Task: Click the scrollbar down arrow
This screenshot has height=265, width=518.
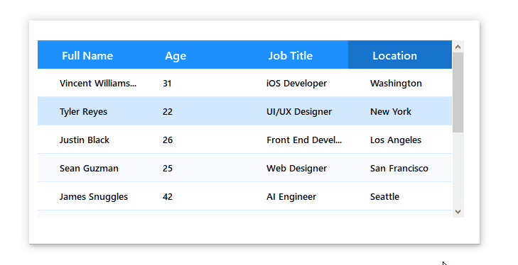Action: click(458, 212)
